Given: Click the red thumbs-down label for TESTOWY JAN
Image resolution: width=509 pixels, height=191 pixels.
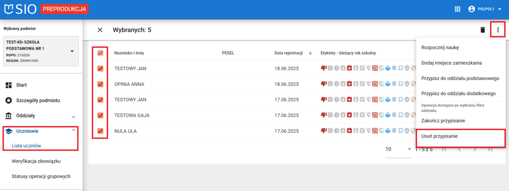Looking at the screenshot, I should pos(323,68).
